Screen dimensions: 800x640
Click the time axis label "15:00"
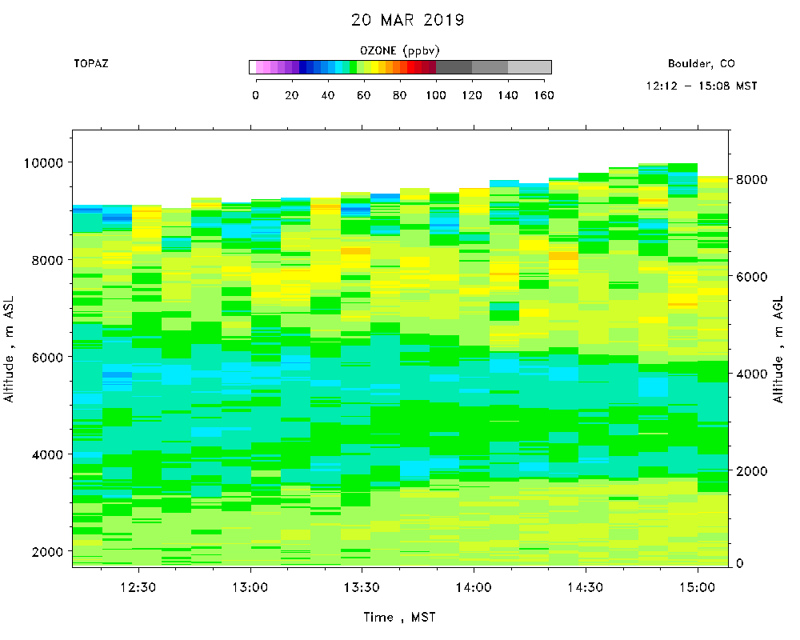click(698, 587)
